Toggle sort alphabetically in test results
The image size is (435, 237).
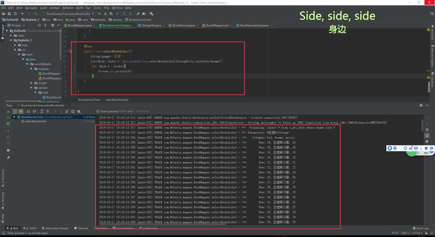point(28,111)
